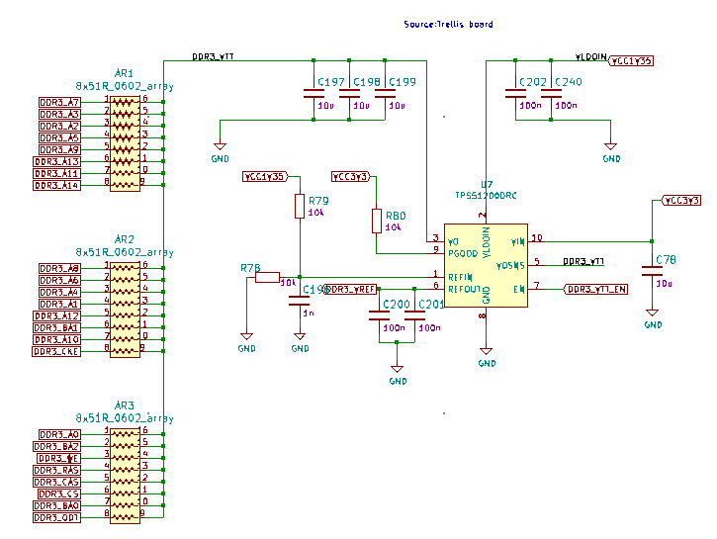Image resolution: width=717 pixels, height=539 pixels.
Task: Select the DDR3_CKE net label
Action: [56, 351]
